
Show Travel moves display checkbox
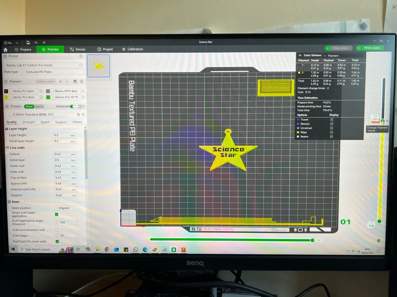(331, 120)
